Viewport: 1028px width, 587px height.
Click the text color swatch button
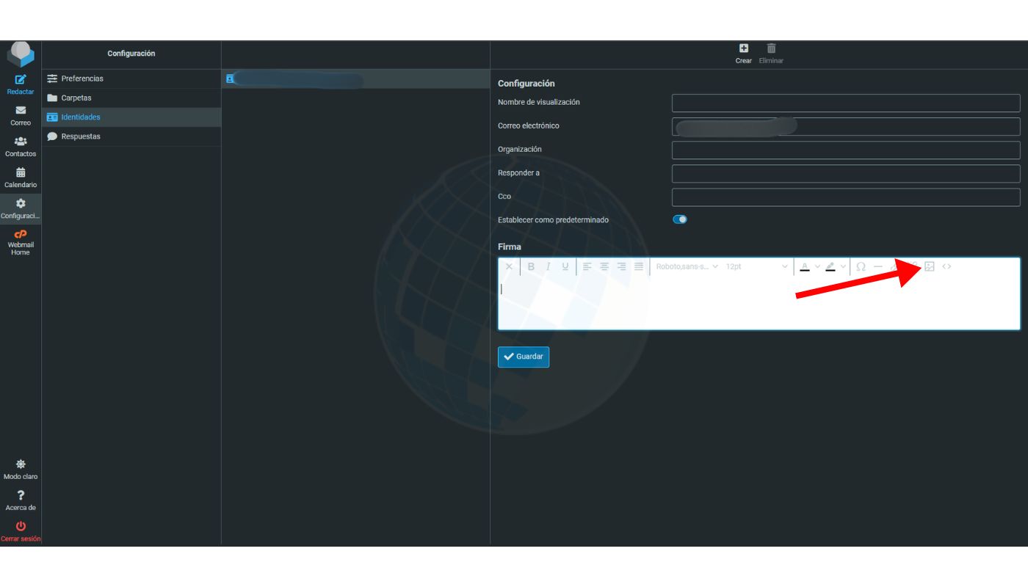pos(805,266)
